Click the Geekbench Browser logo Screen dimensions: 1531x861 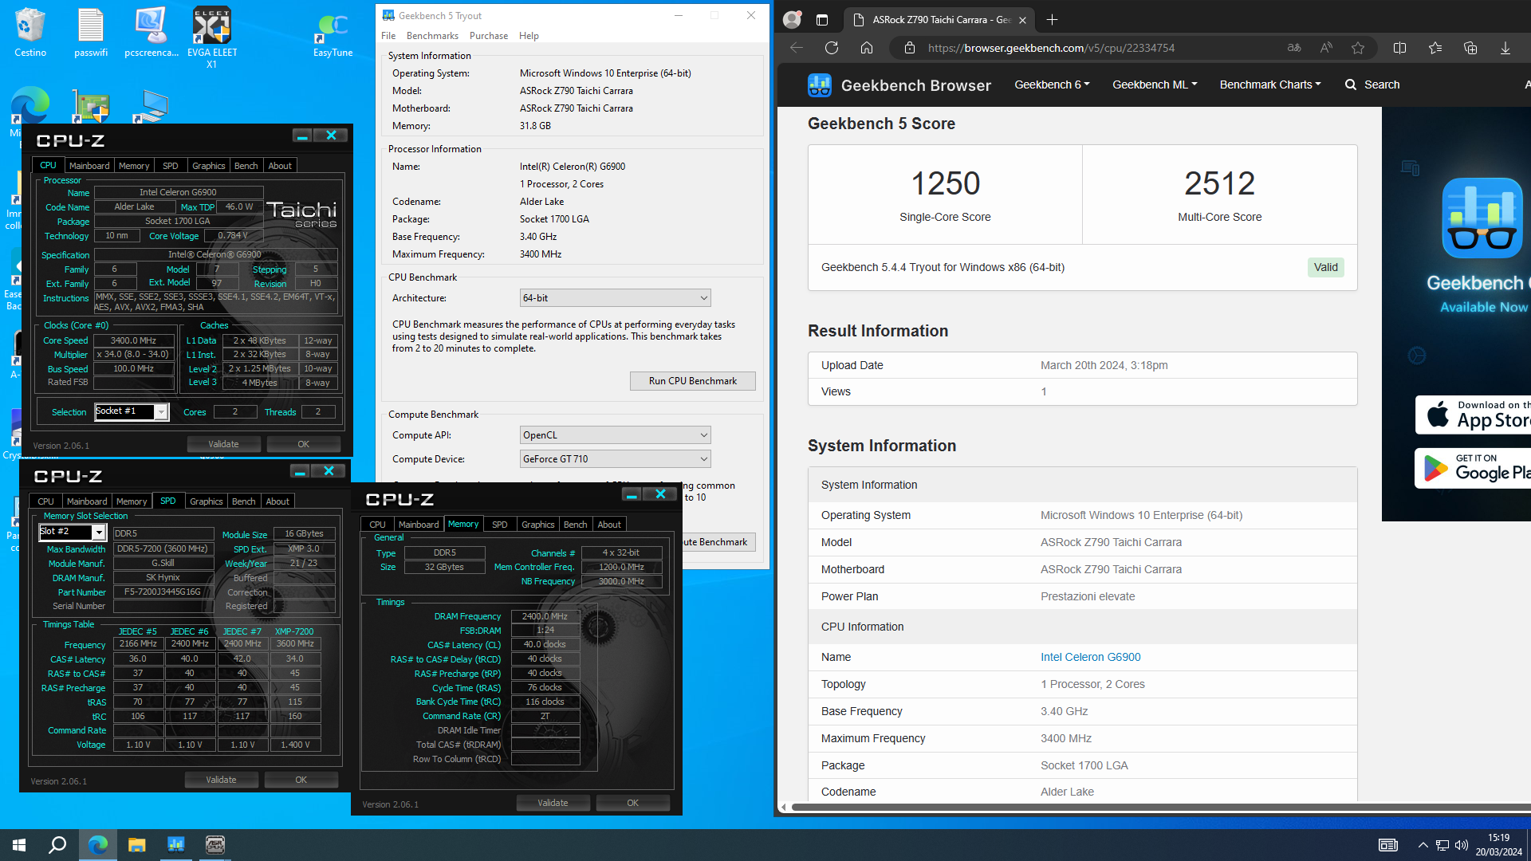[x=899, y=85]
